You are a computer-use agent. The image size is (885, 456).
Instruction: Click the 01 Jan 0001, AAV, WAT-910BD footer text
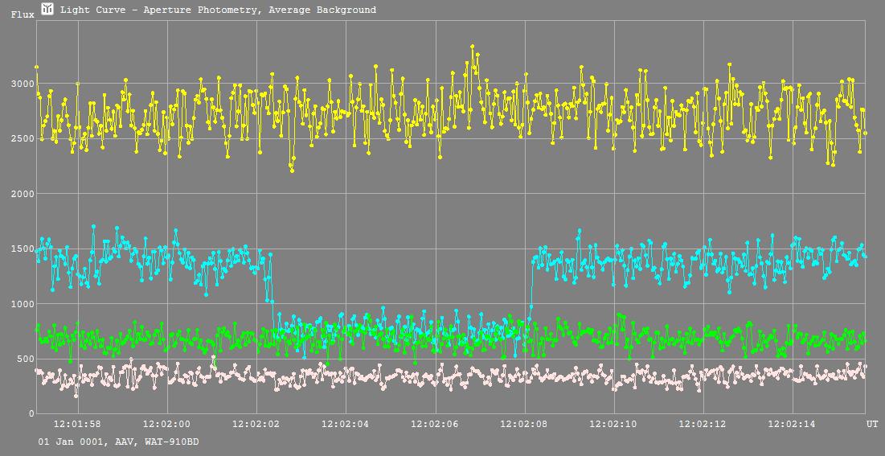[x=118, y=442]
